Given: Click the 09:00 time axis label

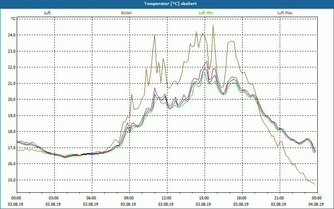Looking at the screenshot, I should coord(129,198).
